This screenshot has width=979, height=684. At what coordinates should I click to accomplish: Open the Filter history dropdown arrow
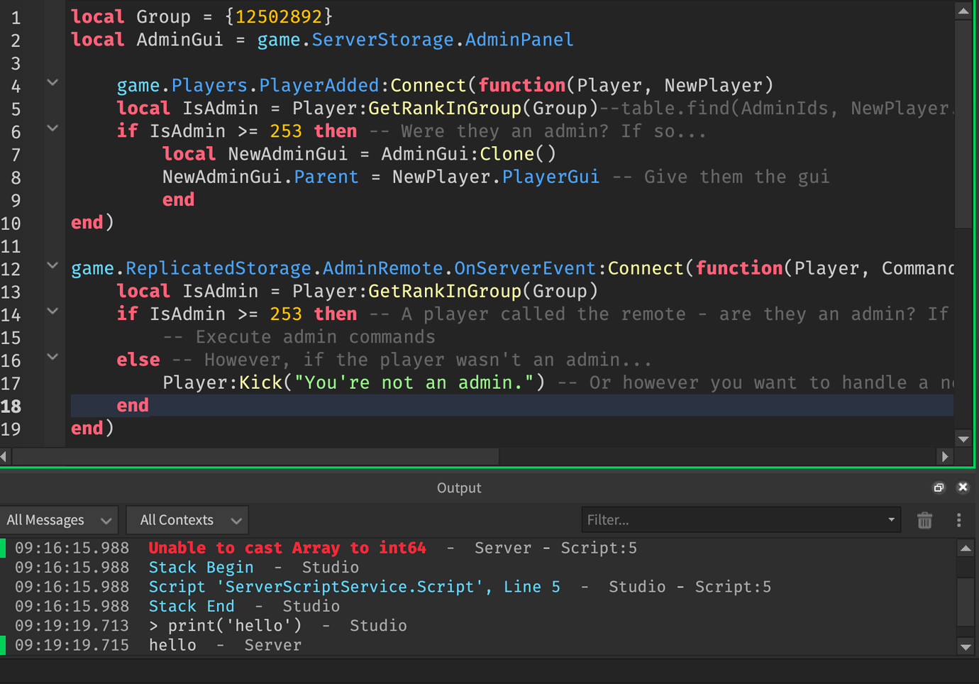891,520
